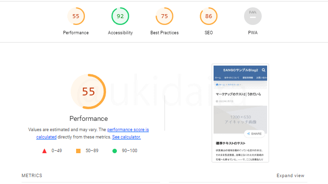
Task: Open the 'See calculator.' link
Action: [126, 137]
